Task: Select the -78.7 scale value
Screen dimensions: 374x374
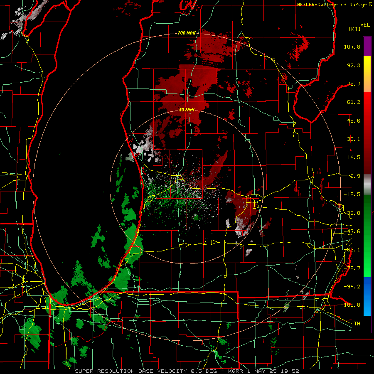Action: 352,268
